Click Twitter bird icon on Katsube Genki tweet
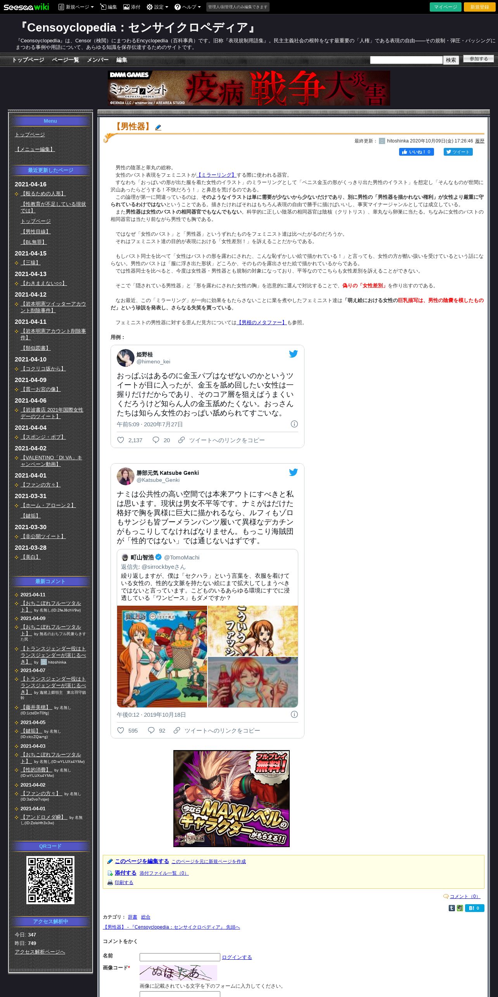 coord(293,472)
